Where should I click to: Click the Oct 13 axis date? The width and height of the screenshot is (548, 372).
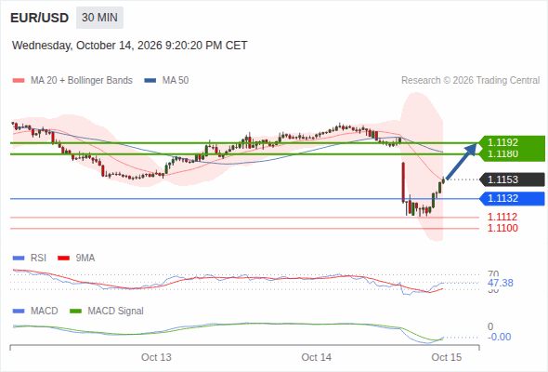tap(156, 357)
